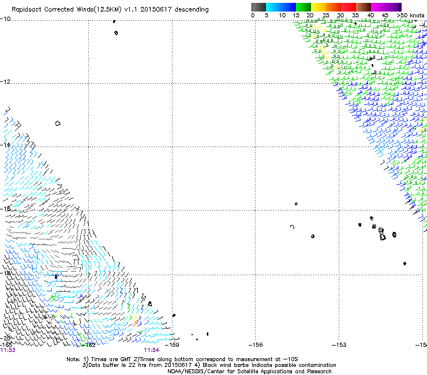427x375 pixels.
Task: Click the longitude label "-159"
Action: click(x=172, y=345)
